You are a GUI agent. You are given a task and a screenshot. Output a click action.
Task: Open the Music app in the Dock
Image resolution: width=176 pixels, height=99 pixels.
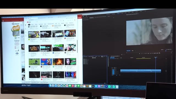coord(73,86)
